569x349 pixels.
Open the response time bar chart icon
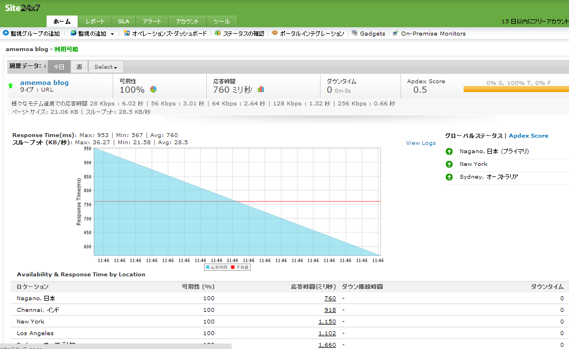[x=261, y=89]
